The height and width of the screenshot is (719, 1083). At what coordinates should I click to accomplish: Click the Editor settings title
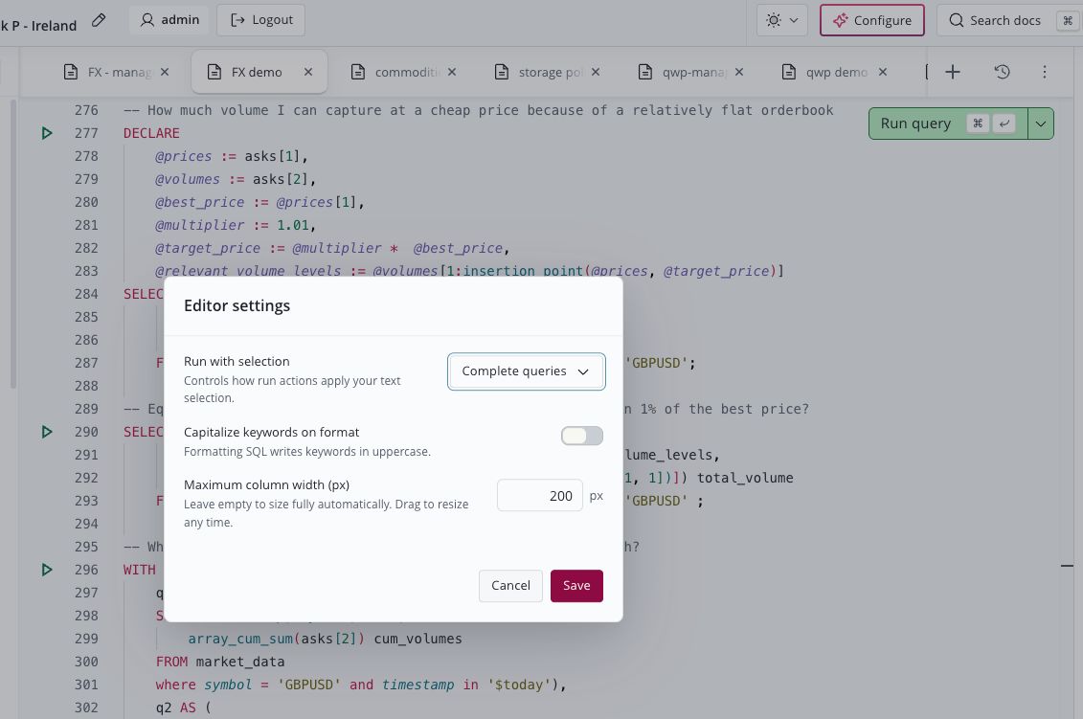(x=237, y=306)
